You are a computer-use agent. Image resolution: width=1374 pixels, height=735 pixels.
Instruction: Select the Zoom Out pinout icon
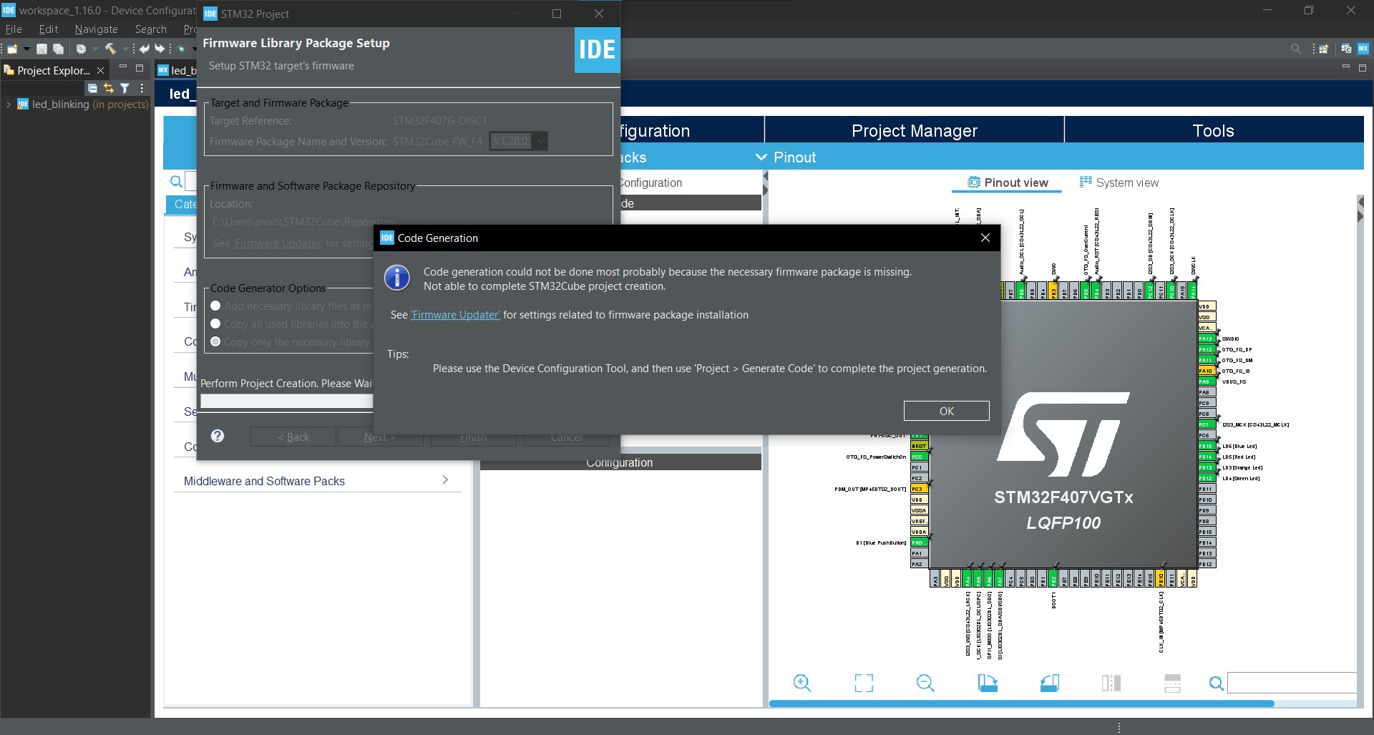point(925,683)
